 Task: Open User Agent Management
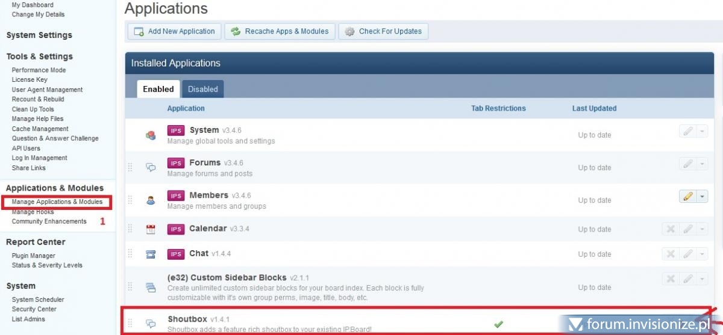pyautogui.click(x=47, y=90)
